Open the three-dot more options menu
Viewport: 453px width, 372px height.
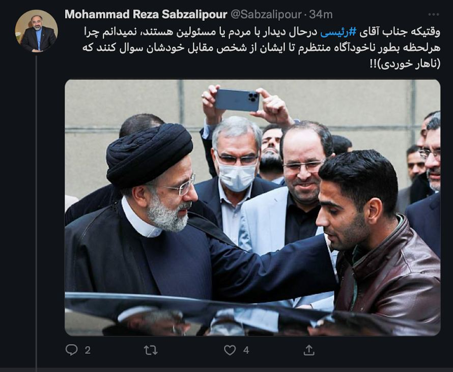pyautogui.click(x=433, y=14)
